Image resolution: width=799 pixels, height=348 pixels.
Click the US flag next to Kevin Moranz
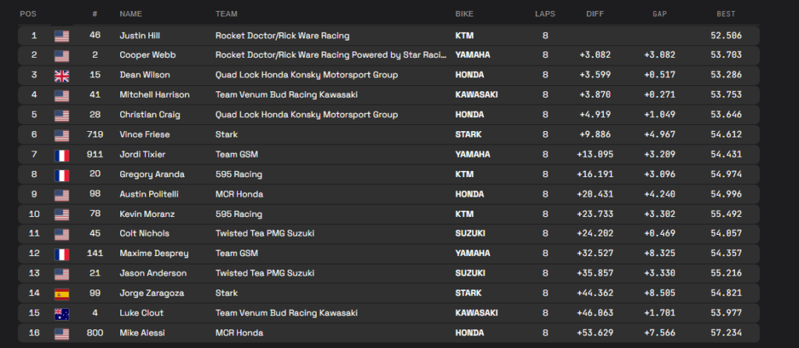point(62,215)
